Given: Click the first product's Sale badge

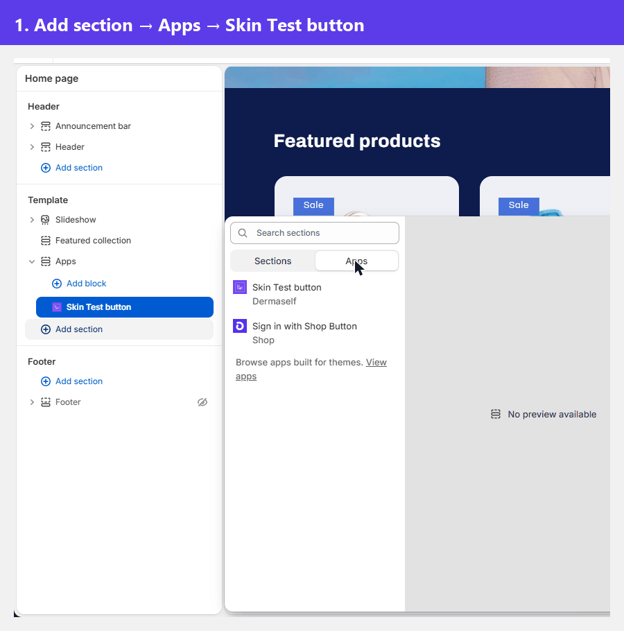Looking at the screenshot, I should [x=313, y=205].
